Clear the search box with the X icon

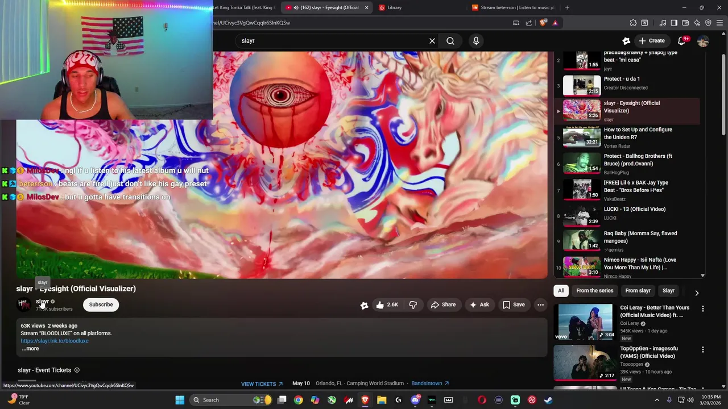coord(432,41)
